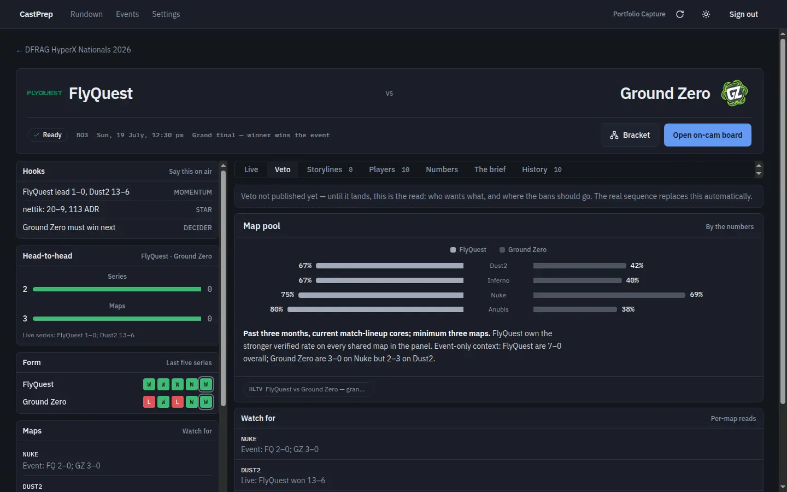Click the tab strip's down scroll arrow

pyautogui.click(x=759, y=174)
